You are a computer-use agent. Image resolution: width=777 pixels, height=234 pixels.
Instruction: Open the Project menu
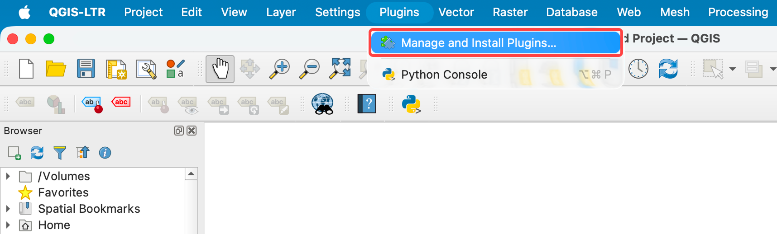pyautogui.click(x=143, y=12)
